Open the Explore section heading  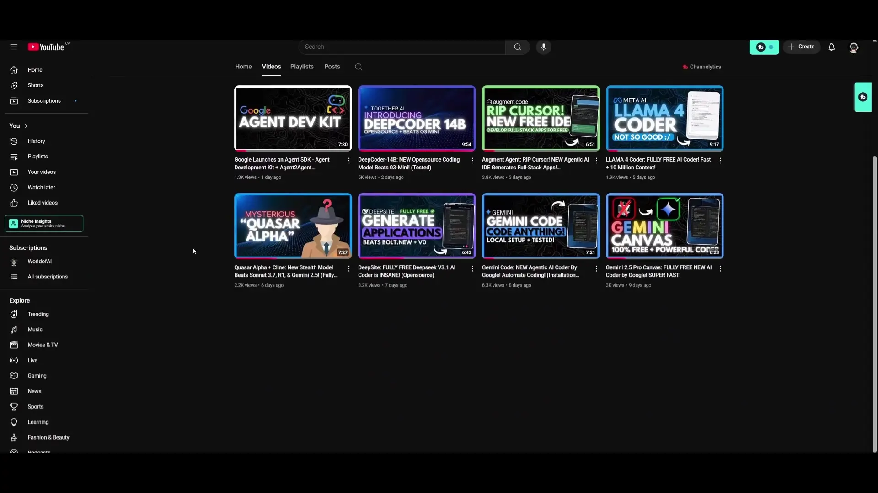[x=19, y=301]
